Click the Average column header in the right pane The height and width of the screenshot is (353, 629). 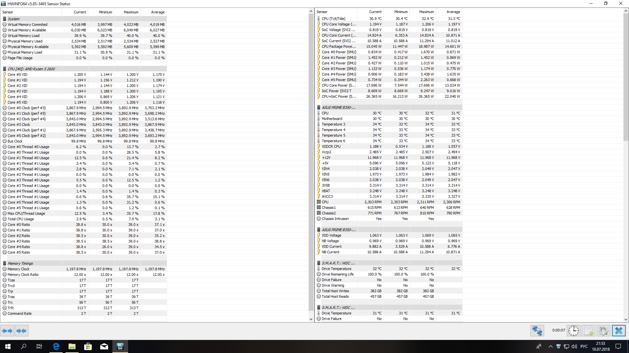[x=453, y=12]
